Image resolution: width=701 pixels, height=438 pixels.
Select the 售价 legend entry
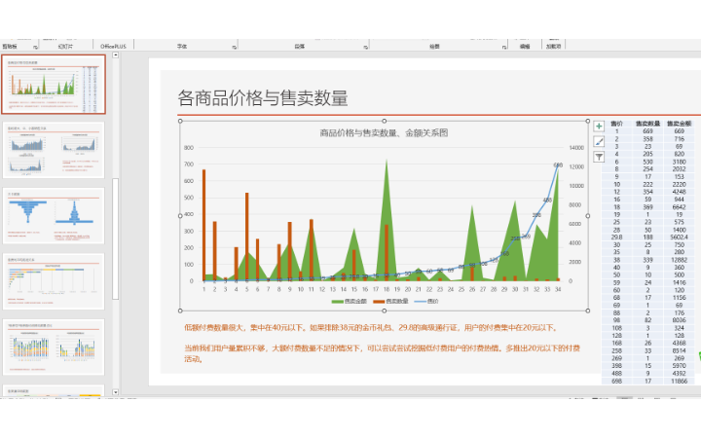[426, 301]
